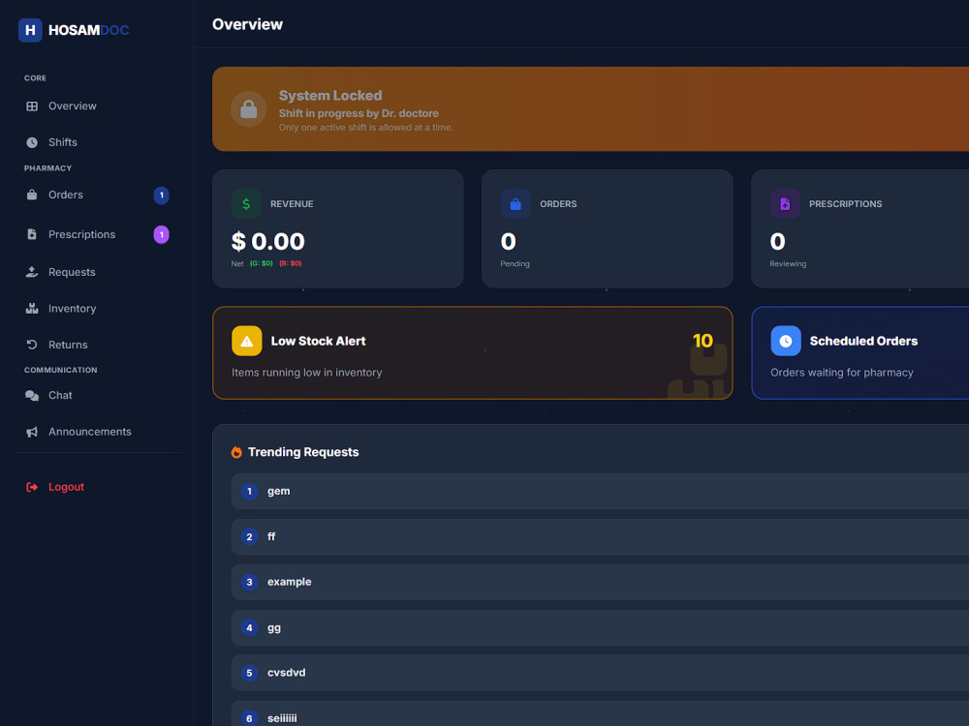969x726 pixels.
Task: Select trending request 'gg'
Action: tap(600, 628)
